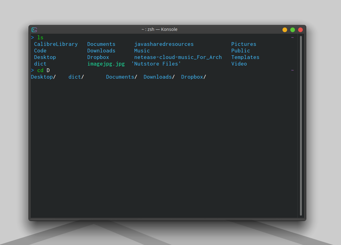The width and height of the screenshot is (341, 245).
Task: Maximize the window with the green button
Action: click(x=292, y=30)
